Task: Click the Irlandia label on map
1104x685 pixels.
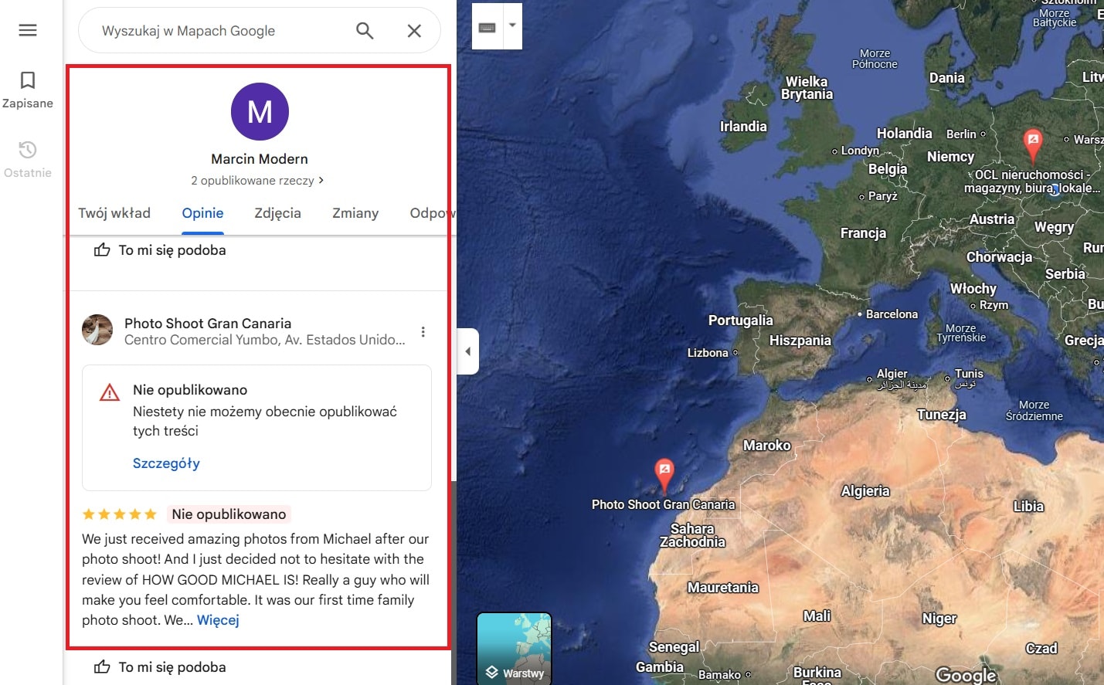Action: 743,127
